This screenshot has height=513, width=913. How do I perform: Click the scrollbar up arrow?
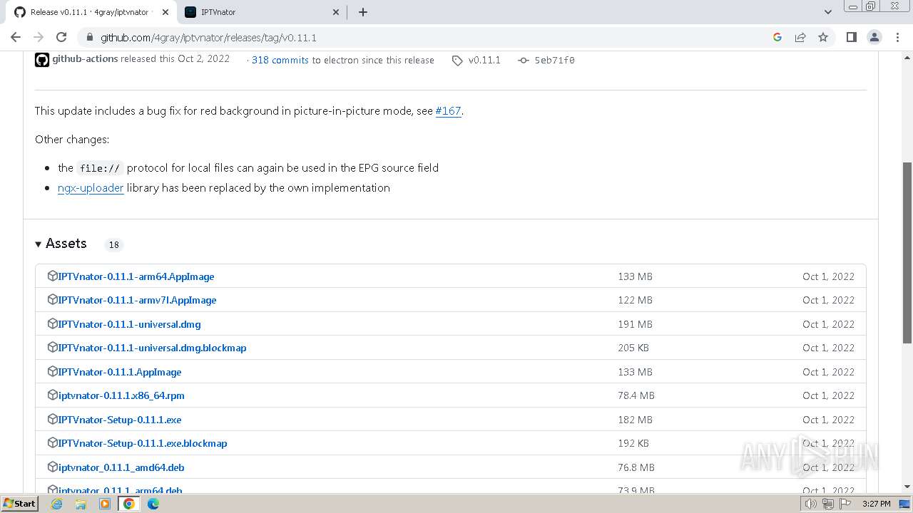click(907, 57)
